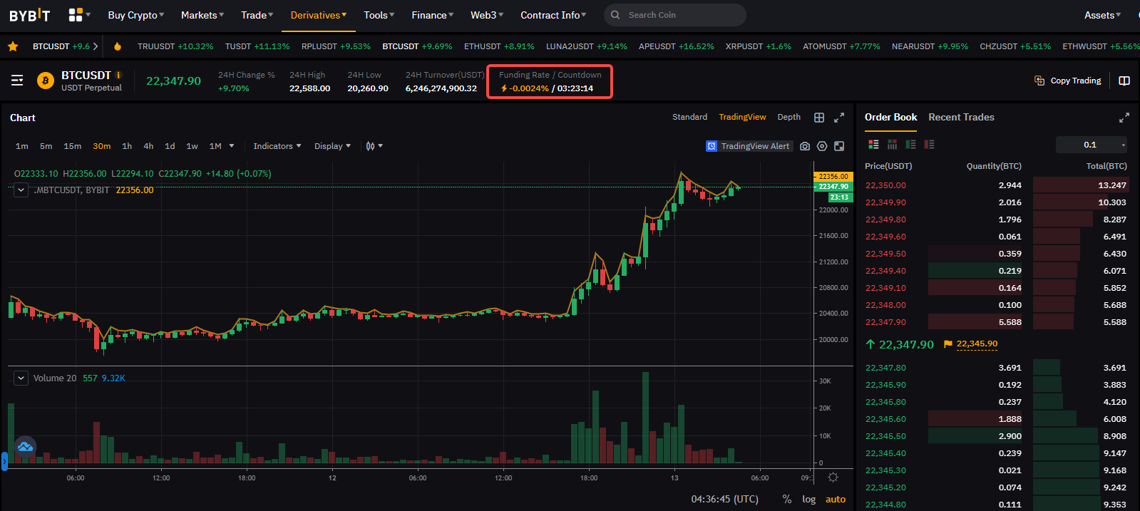Show sell orders only in order book
Screen dimensions: 1140x511
pyautogui.click(x=929, y=145)
